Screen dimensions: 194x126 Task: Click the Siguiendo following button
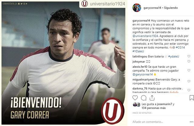[x=171, y=8]
